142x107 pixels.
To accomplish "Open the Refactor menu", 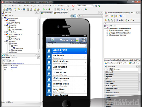I will click(26, 6).
